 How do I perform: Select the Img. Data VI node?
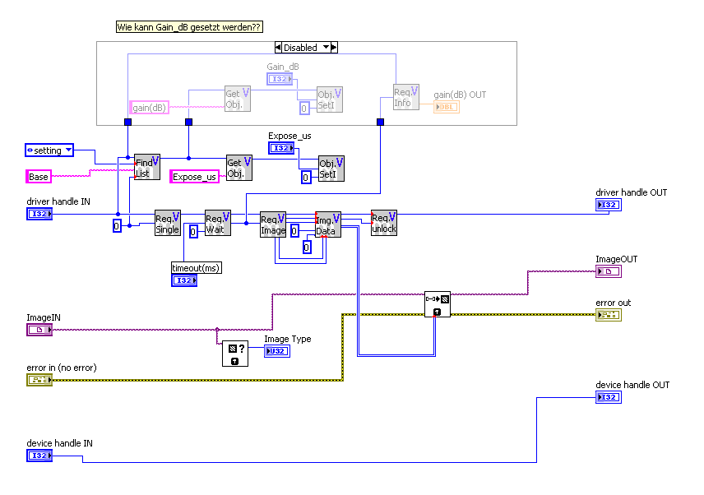point(328,224)
